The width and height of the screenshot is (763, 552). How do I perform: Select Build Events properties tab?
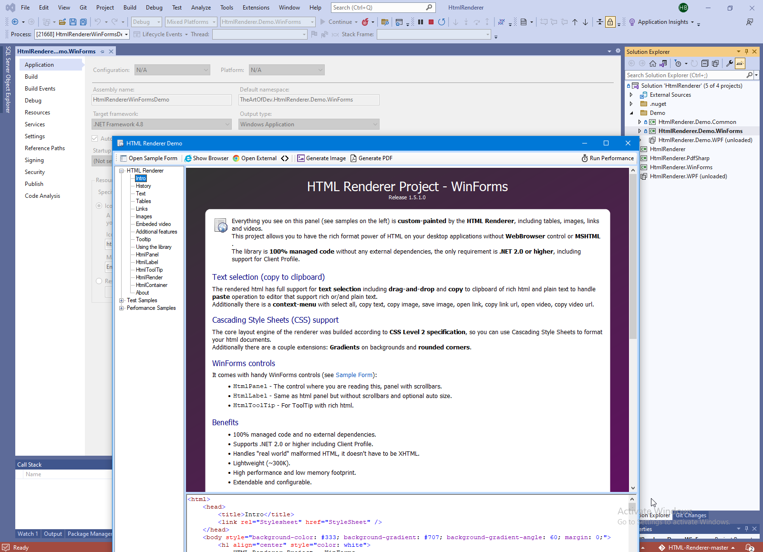point(40,89)
